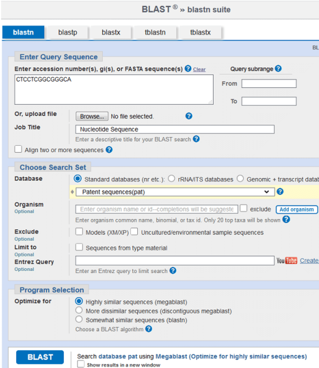Click the 'No file selected.' text
The width and height of the screenshot is (319, 368).
click(x=132, y=117)
